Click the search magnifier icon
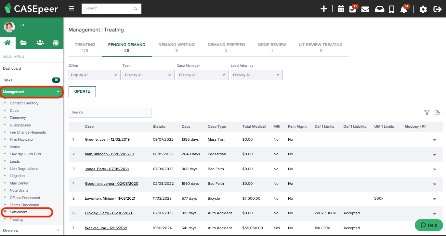This screenshot has height=236, width=446. [136, 9]
